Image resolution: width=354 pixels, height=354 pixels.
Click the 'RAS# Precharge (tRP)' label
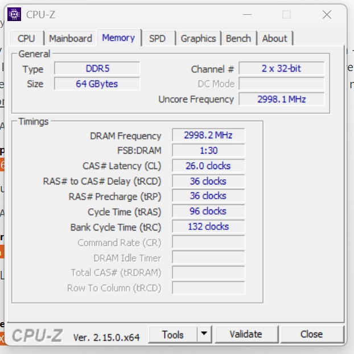point(115,197)
